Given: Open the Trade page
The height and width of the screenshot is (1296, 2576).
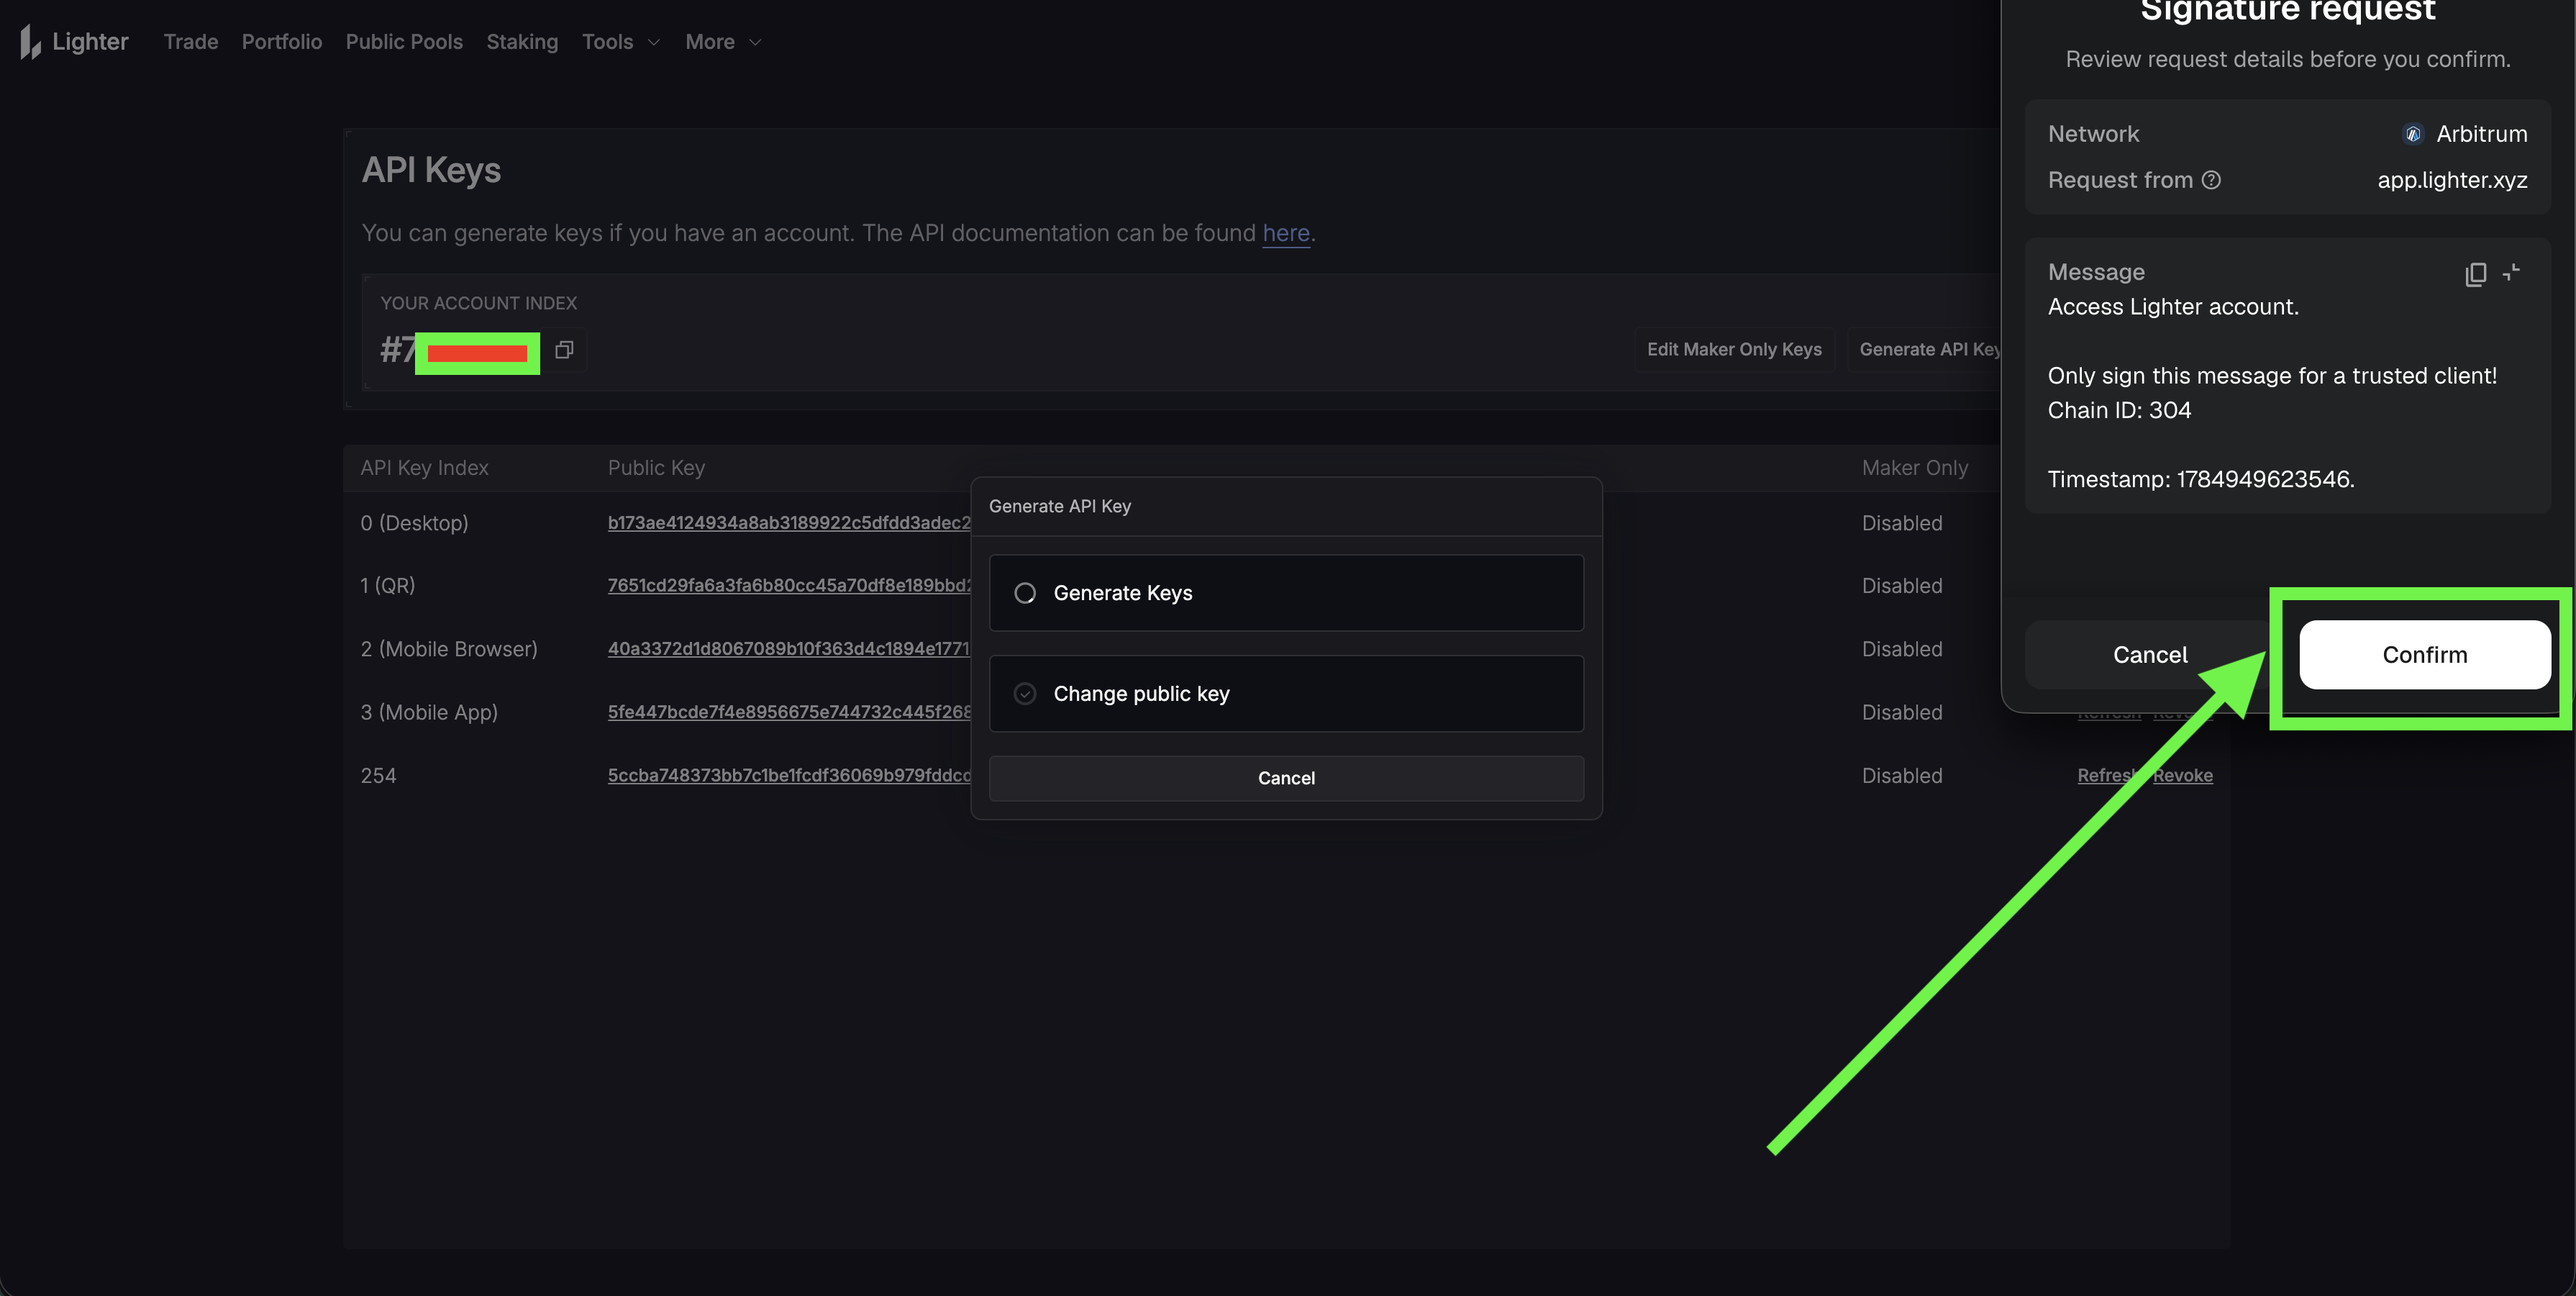Looking at the screenshot, I should click(191, 42).
